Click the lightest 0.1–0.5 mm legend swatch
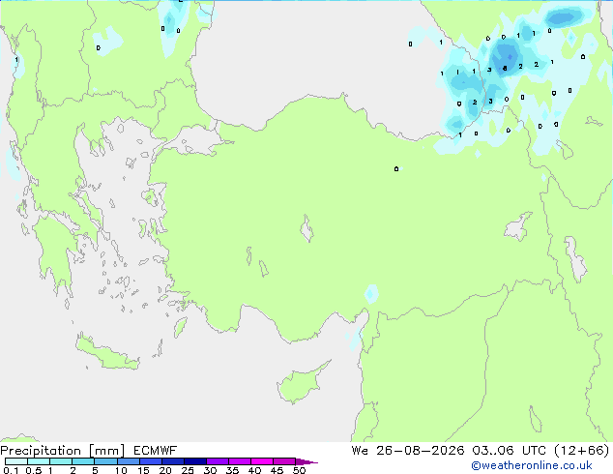Screen dimensions: 613x474 coord(16,461)
